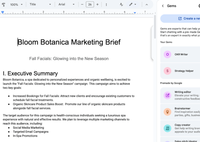Click the Your Gems section label

pos(166,42)
